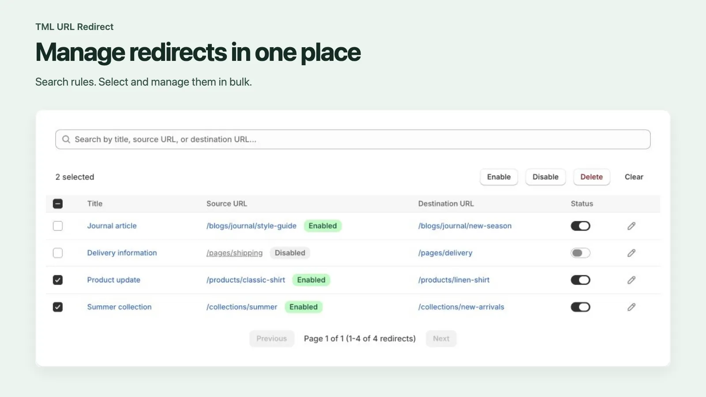
Task: Clear the current selection
Action: tap(634, 177)
